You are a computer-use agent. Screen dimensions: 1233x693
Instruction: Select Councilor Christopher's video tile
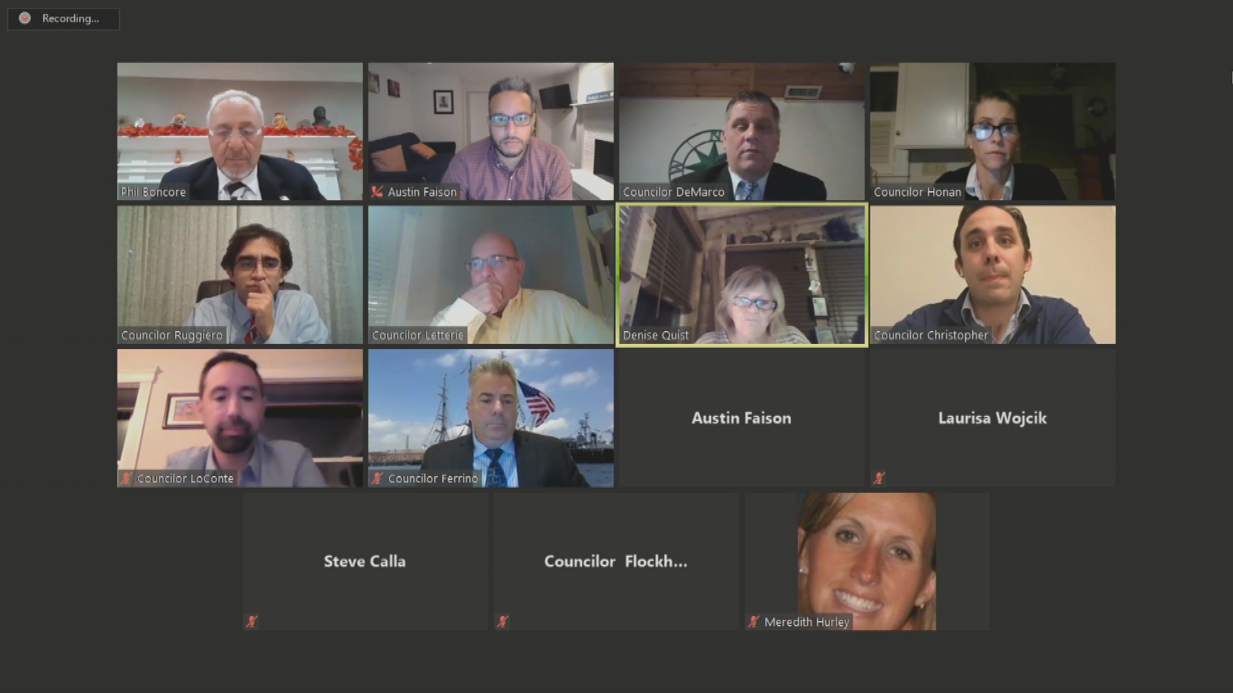pyautogui.click(x=993, y=275)
